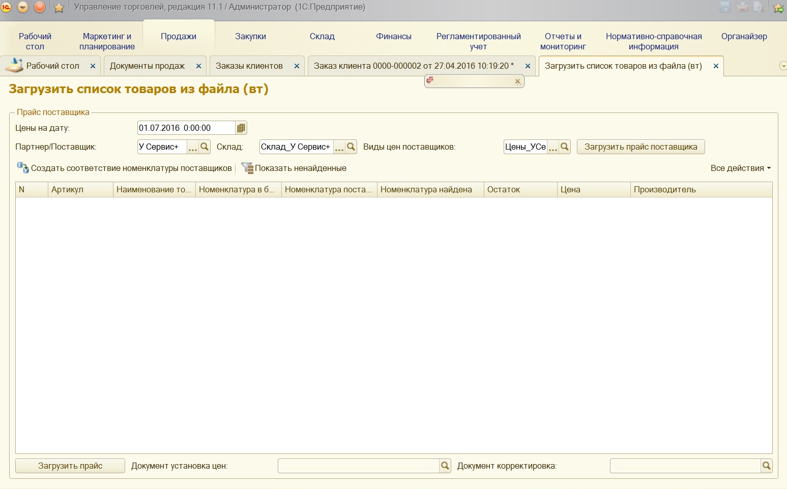Screen dimensions: 787x489
Task: Click the preview document icon in title bar
Action: tap(759, 7)
